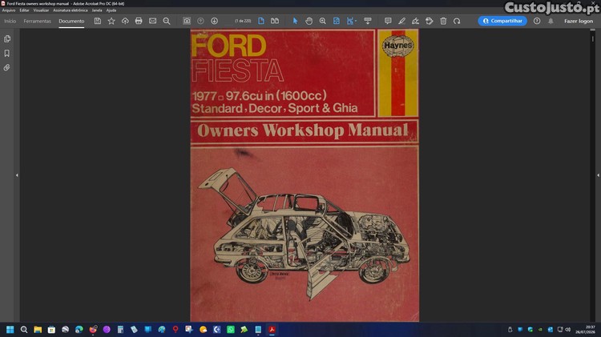Open Windows taskbar search
Viewport: 601px width, 337px height.
(x=24, y=329)
